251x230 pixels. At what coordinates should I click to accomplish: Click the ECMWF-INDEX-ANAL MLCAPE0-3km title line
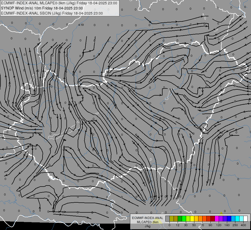point(59,3)
